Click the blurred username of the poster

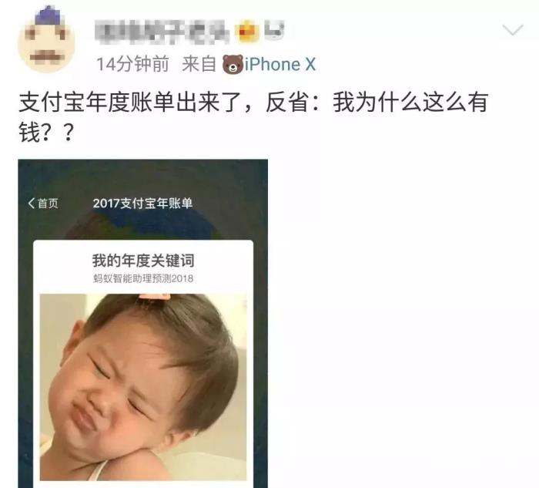coord(162,32)
